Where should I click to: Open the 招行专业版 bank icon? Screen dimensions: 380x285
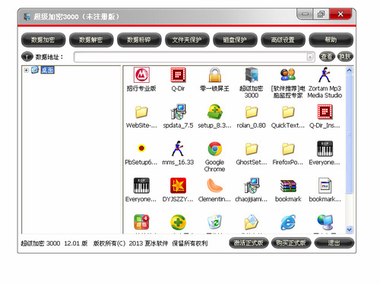tap(141, 74)
